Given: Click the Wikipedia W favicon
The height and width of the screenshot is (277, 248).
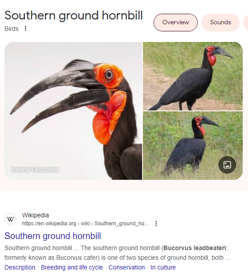Looking at the screenshot, I should pos(11,219).
